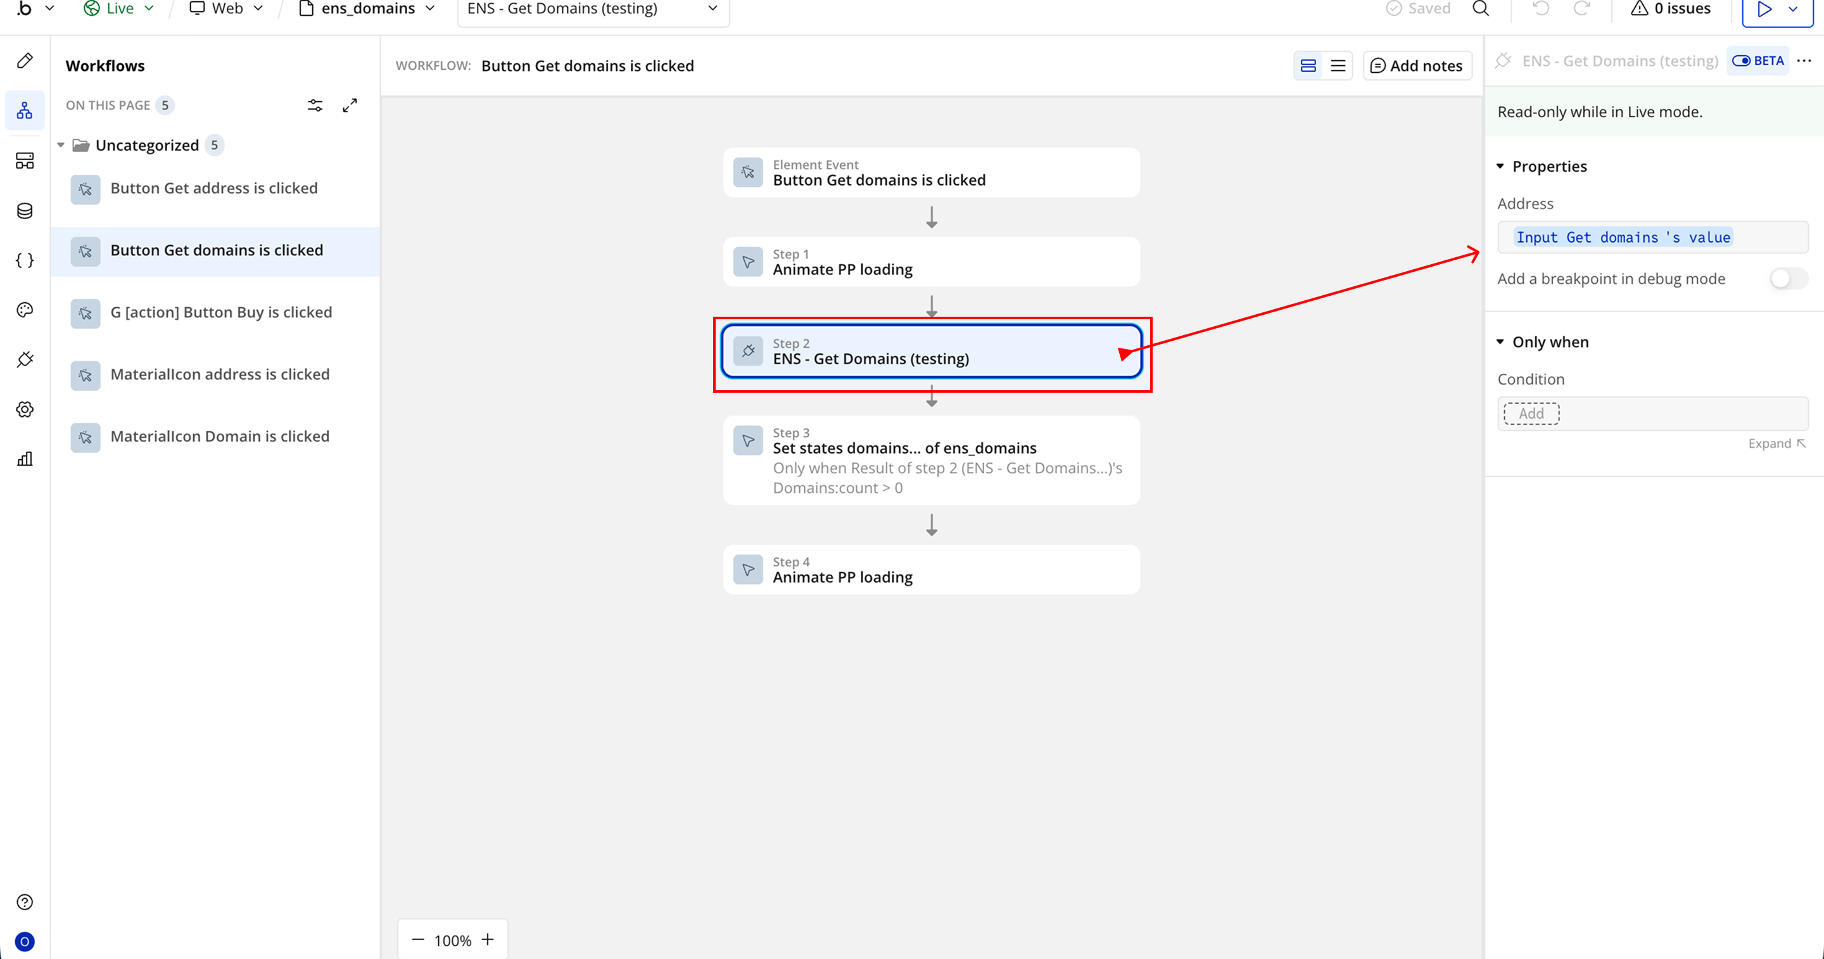This screenshot has height=959, width=1824.
Task: Switch to the compact list view
Action: [x=1338, y=66]
